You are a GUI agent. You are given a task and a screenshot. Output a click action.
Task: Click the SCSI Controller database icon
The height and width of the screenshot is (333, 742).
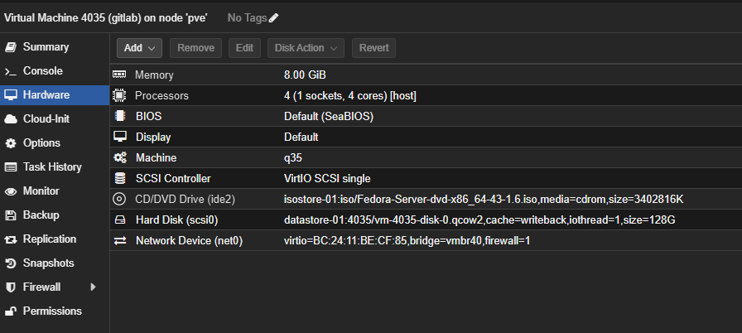coord(119,178)
